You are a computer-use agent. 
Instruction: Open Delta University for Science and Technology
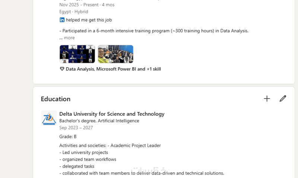[x=112, y=114]
